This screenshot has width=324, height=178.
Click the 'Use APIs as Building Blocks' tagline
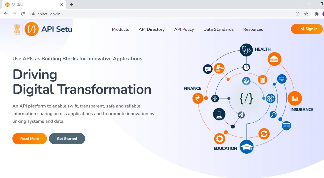pyautogui.click(x=77, y=59)
